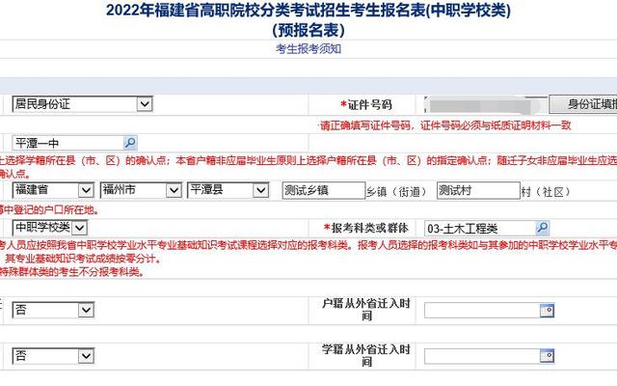Open the calendar icon for 户籍从外省迁入时间
The width and height of the screenshot is (617, 386).
(548, 311)
